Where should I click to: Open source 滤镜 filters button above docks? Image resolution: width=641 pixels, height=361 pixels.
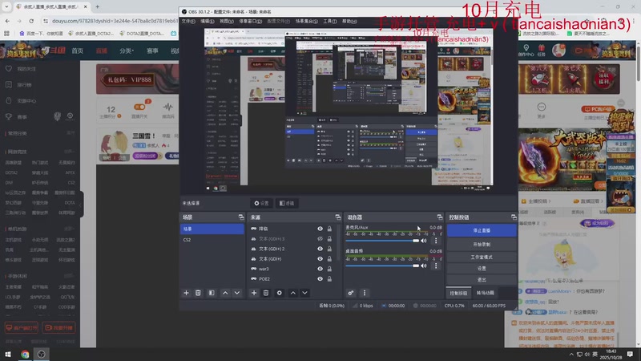(x=287, y=203)
